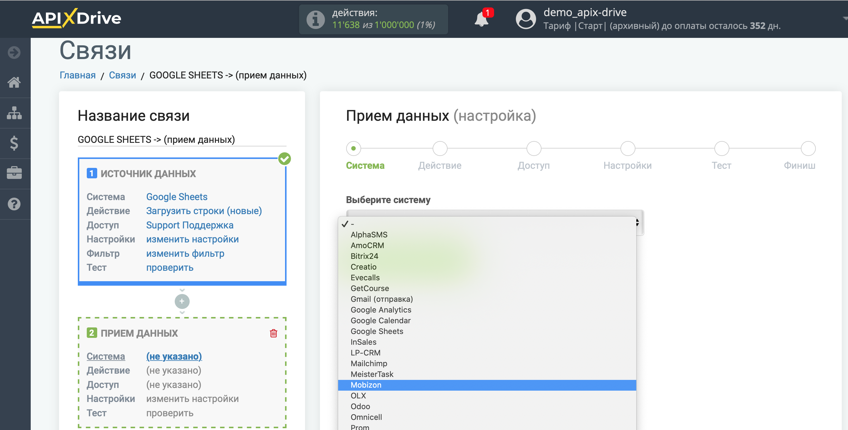Expand the sidebar with the arrow icon
848x430 pixels.
tap(14, 52)
